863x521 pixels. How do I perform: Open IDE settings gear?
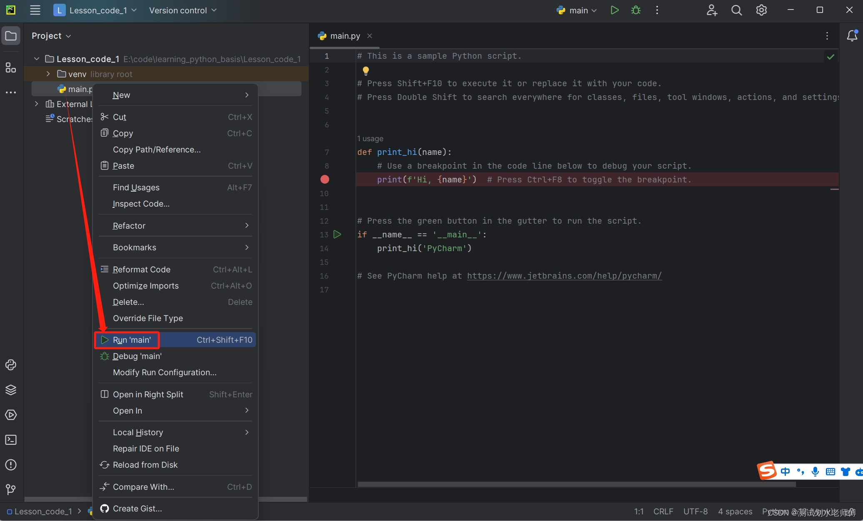pyautogui.click(x=761, y=10)
